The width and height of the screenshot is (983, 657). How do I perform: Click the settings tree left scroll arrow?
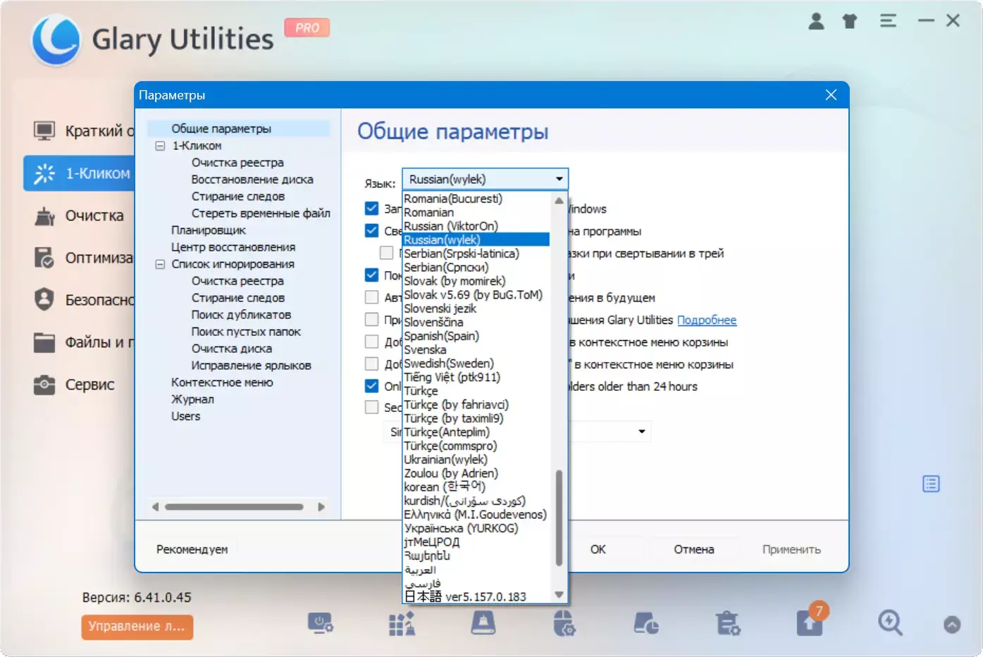[x=156, y=506]
